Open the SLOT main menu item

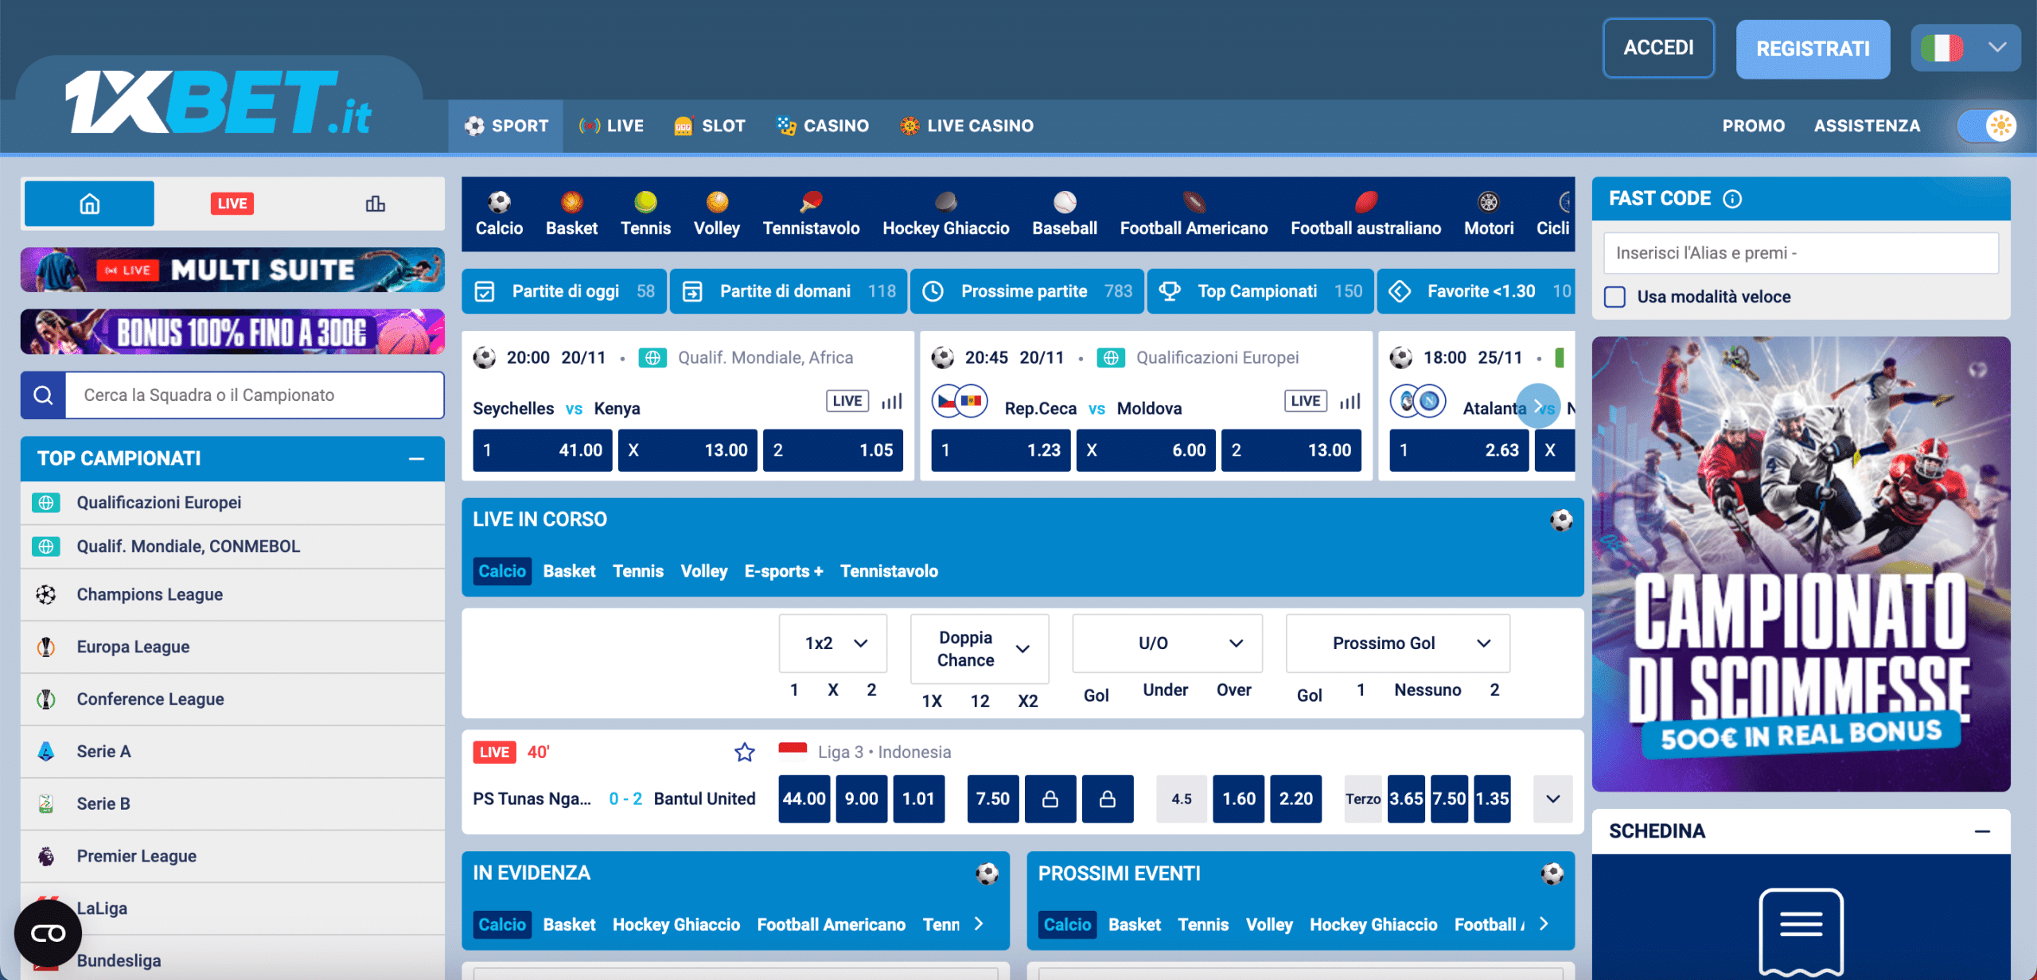(709, 126)
